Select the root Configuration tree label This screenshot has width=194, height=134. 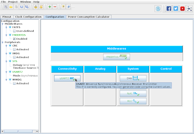click(10, 21)
